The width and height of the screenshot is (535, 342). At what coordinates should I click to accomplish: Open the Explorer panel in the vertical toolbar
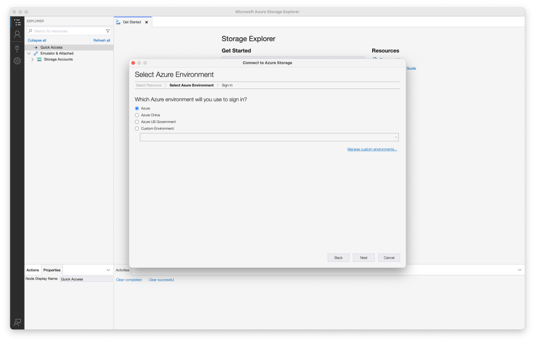[17, 22]
